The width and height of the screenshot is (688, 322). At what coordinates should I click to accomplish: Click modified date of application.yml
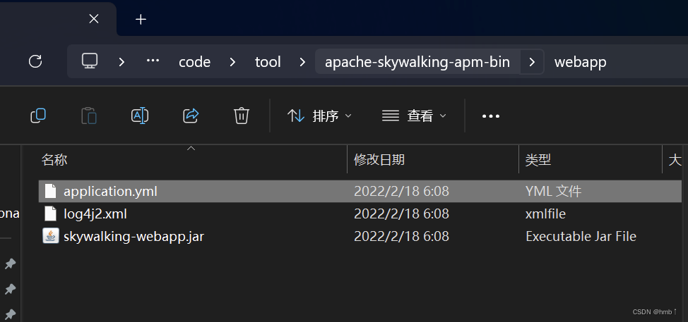[x=401, y=191]
